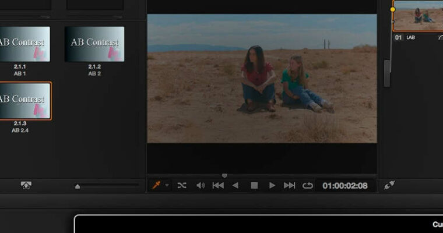Select still 2.1.2 labeled AB 2

(x=94, y=44)
